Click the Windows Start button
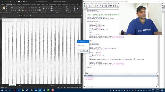 pos(2,90)
